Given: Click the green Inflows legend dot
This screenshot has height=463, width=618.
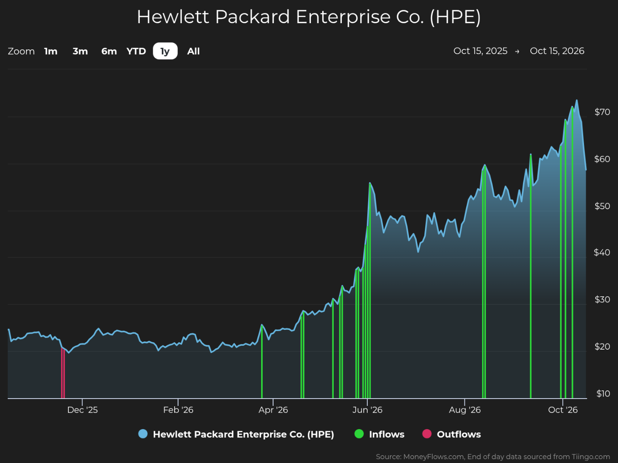Looking at the screenshot, I should (359, 434).
